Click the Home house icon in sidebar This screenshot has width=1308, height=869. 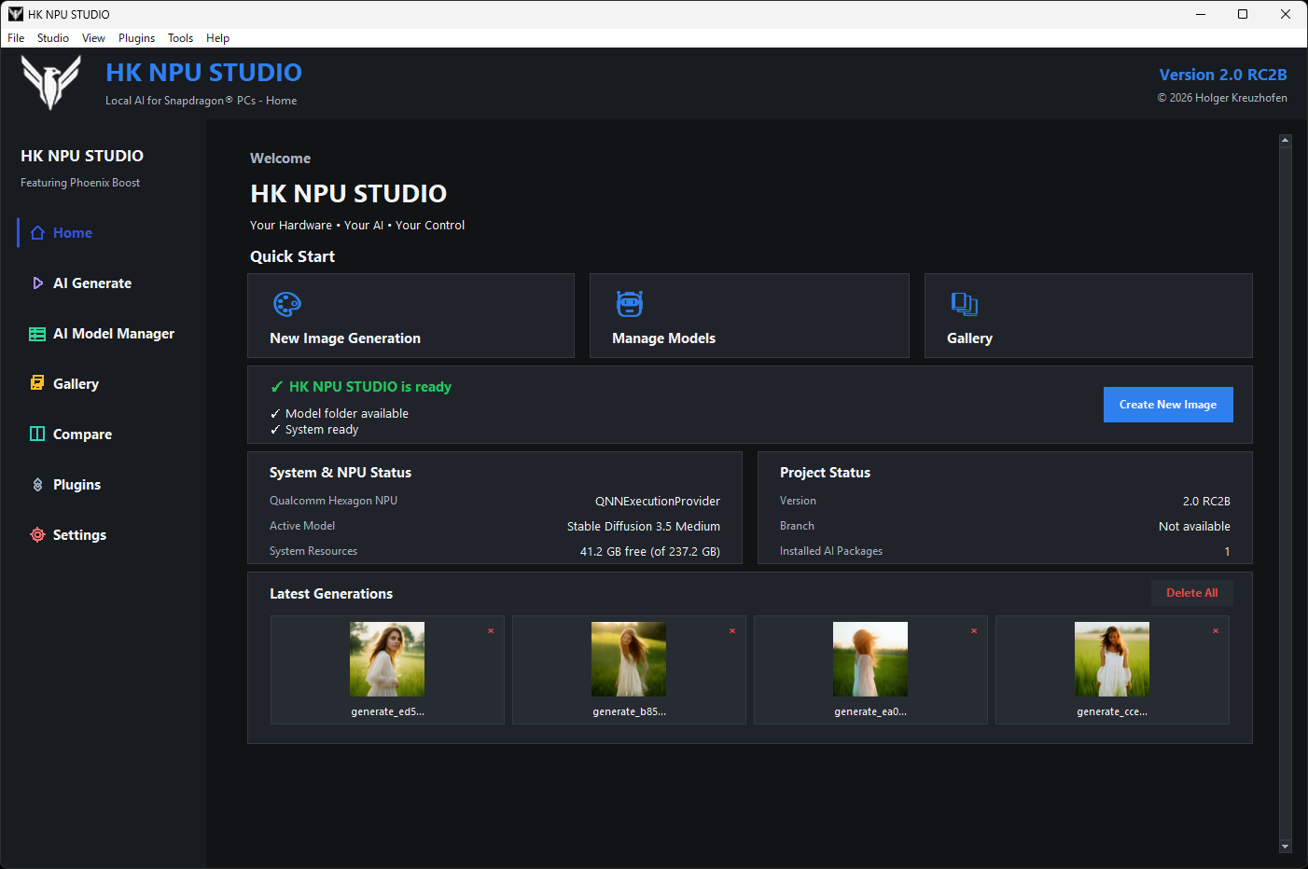[37, 233]
